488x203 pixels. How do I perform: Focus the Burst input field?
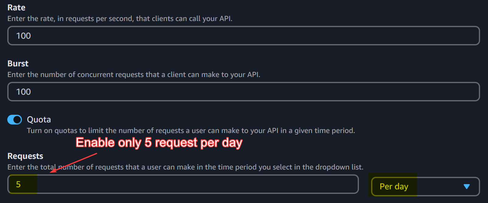click(244, 92)
